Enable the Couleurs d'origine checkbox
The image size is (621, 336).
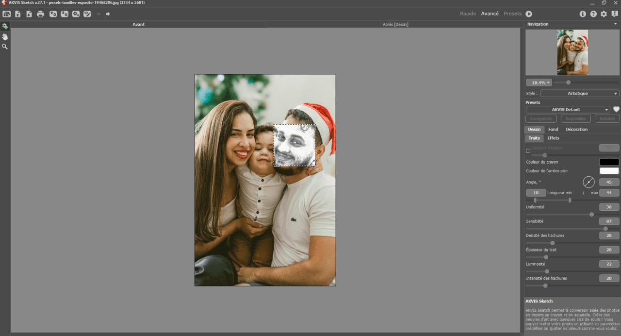click(x=528, y=151)
